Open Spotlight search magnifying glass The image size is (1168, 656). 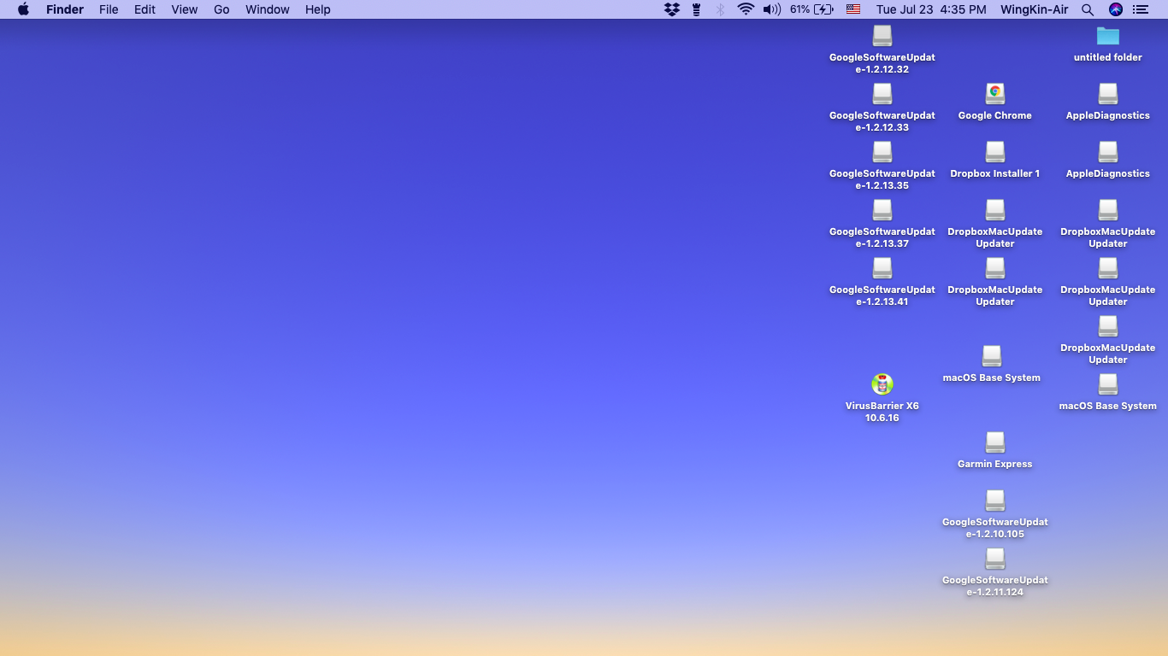coord(1088,9)
